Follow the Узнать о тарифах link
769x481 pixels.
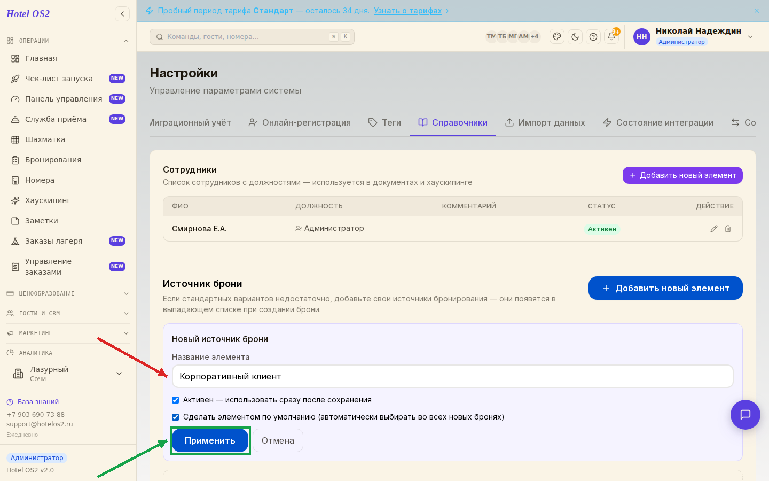[408, 11]
